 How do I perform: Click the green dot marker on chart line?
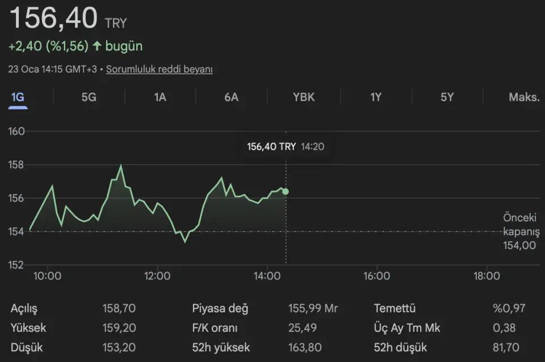(286, 192)
